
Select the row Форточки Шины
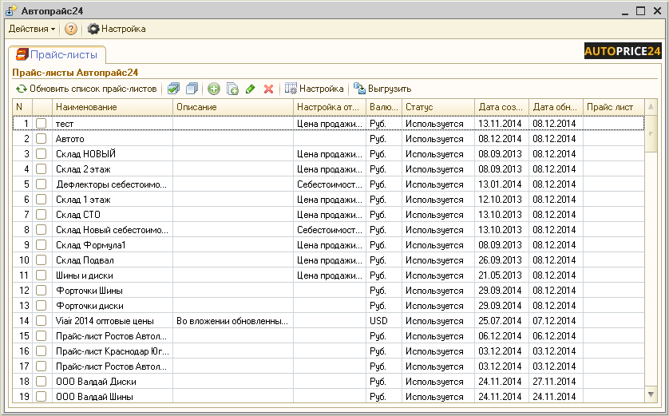[329, 291]
